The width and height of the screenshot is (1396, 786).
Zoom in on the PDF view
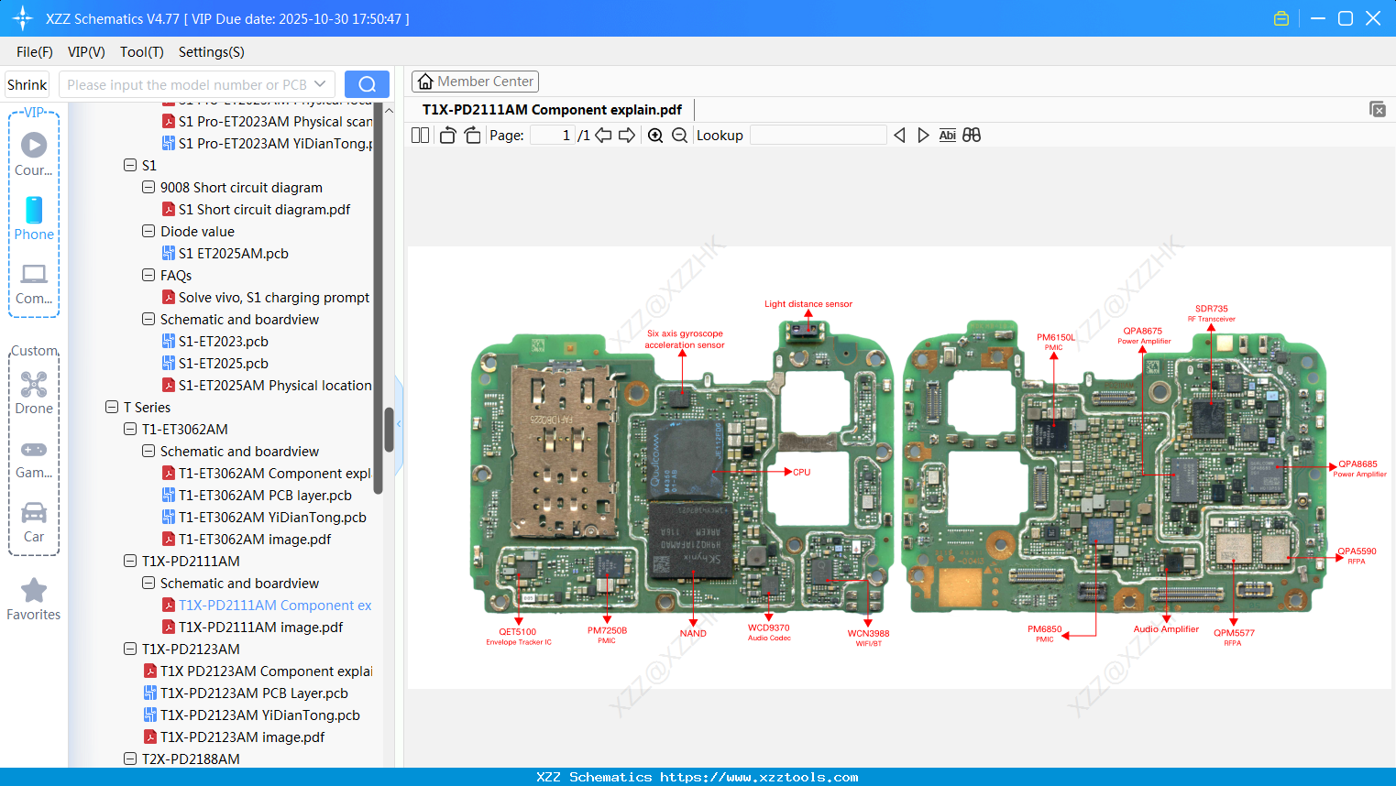[x=655, y=135]
